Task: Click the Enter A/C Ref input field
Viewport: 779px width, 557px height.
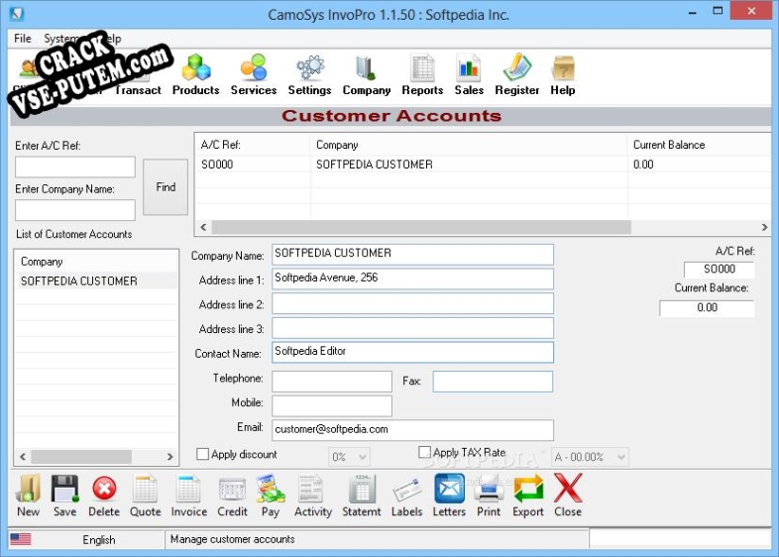Action: click(x=75, y=167)
